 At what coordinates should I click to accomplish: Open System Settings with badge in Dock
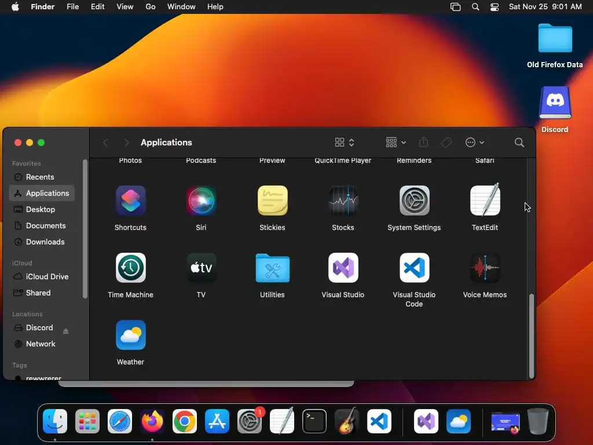click(250, 421)
